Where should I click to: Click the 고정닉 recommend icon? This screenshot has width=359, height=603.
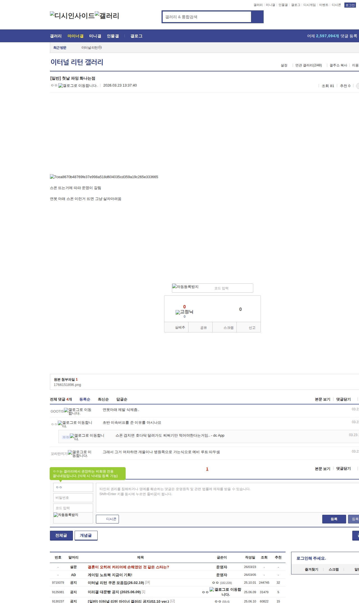(184, 312)
